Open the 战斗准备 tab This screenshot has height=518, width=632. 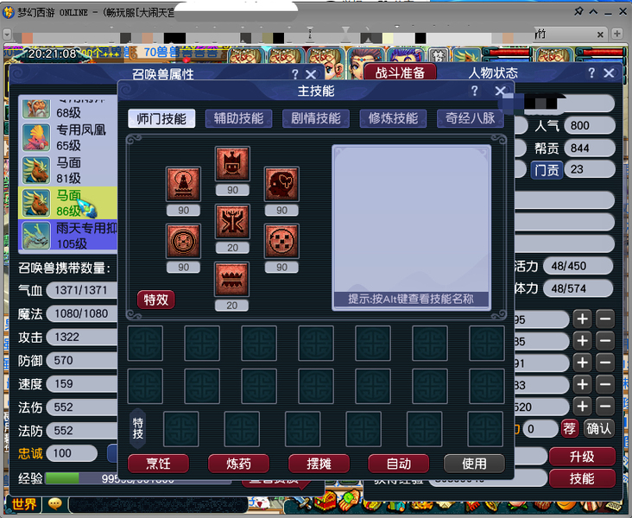click(400, 73)
